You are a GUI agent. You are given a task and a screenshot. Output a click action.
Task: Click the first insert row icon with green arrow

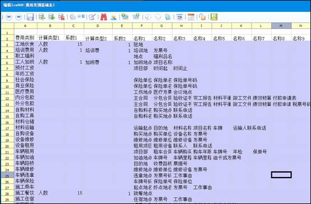[x=42, y=17]
